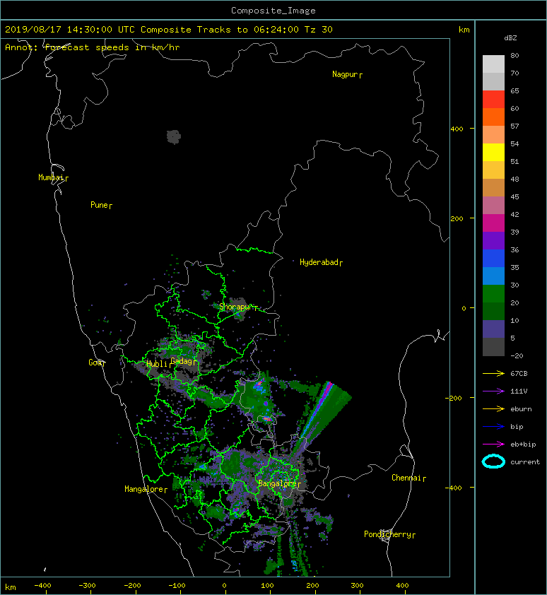Click the 'Annot: forecast speeds in km/hr' text

click(93, 47)
